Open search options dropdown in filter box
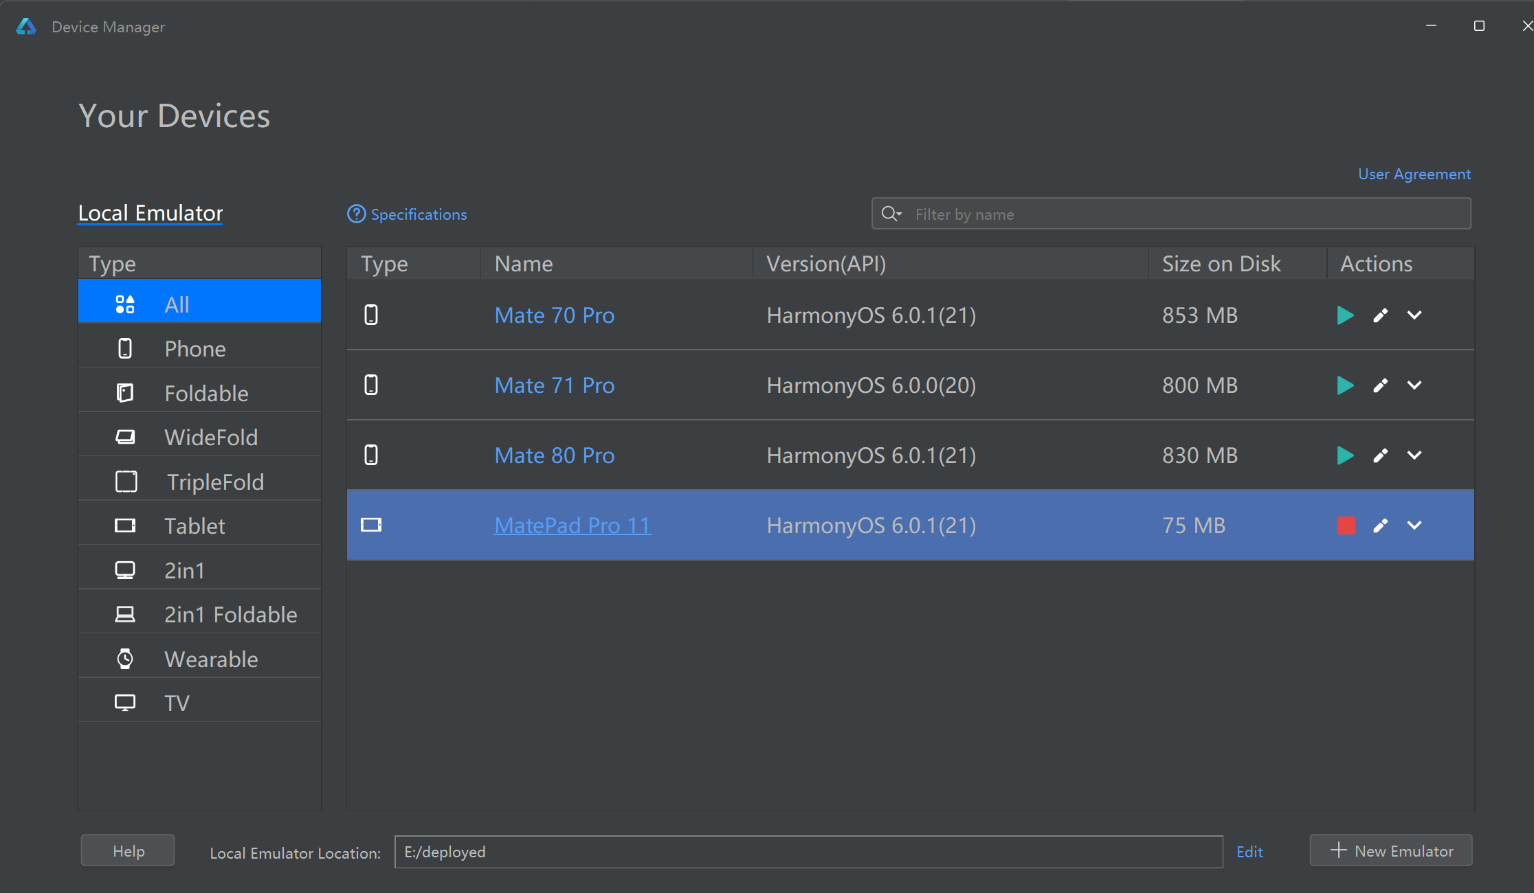Viewport: 1534px width, 893px height. [891, 214]
